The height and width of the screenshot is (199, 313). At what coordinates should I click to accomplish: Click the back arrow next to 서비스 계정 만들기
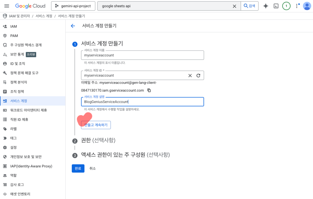pyautogui.click(x=73, y=26)
